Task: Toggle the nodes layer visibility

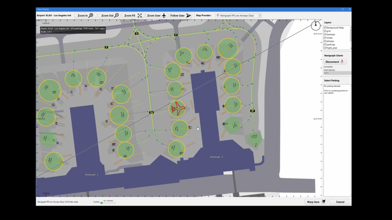Action: 325,38
